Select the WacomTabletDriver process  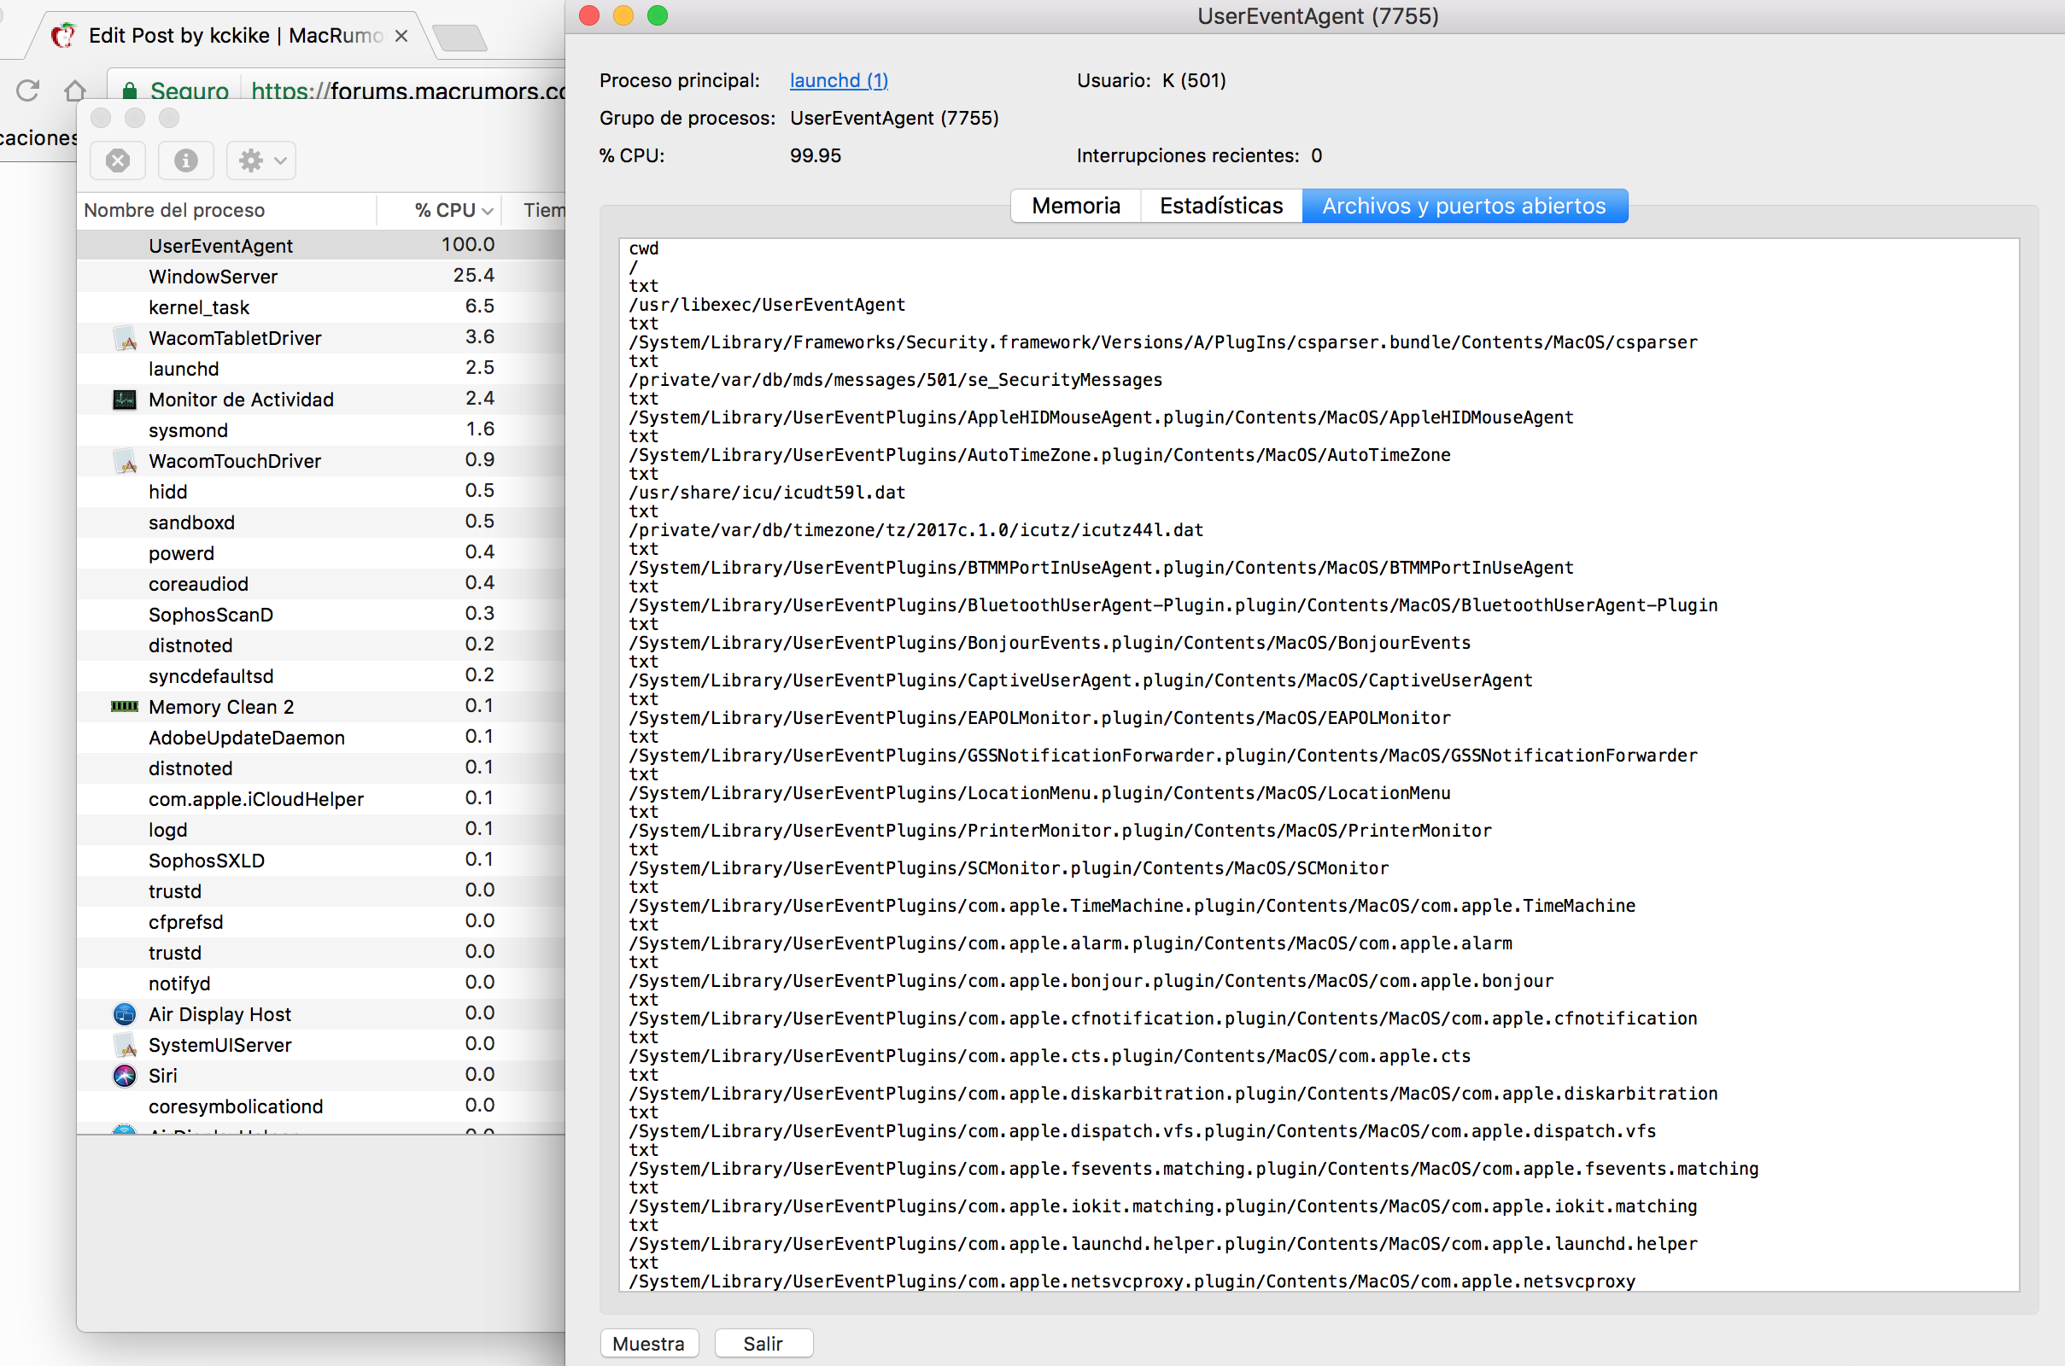point(234,338)
